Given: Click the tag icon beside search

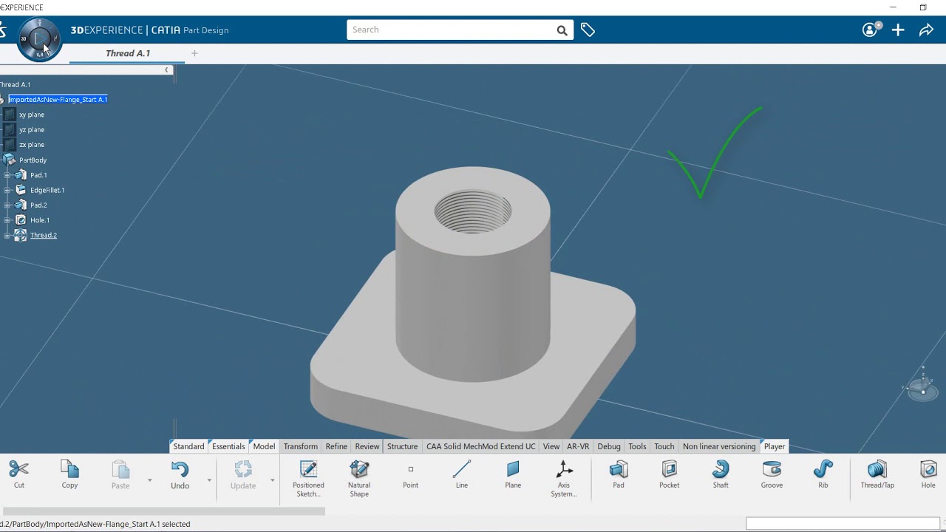Looking at the screenshot, I should pyautogui.click(x=588, y=30).
